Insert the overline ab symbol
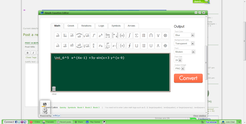The image size is (246, 124). 72,36
